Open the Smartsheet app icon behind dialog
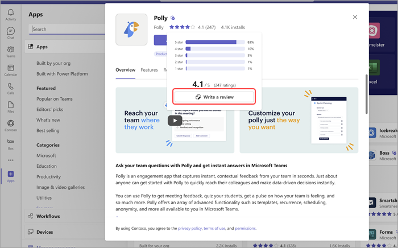The image size is (398, 248). 372,203
